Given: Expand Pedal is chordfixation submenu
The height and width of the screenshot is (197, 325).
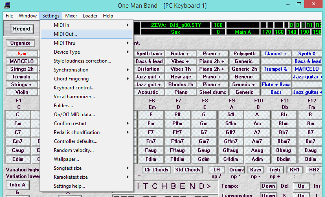Looking at the screenshot, I should pos(86,132).
